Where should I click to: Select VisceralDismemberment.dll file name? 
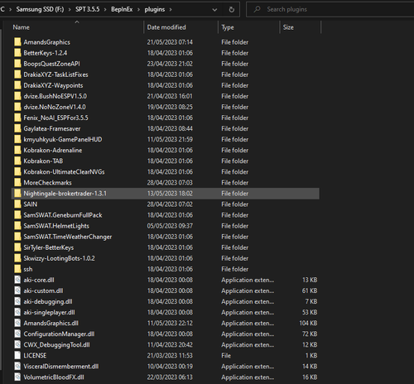(x=61, y=367)
